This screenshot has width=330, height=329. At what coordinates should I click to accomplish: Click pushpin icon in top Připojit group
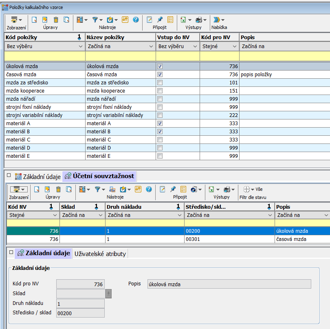tap(160, 20)
